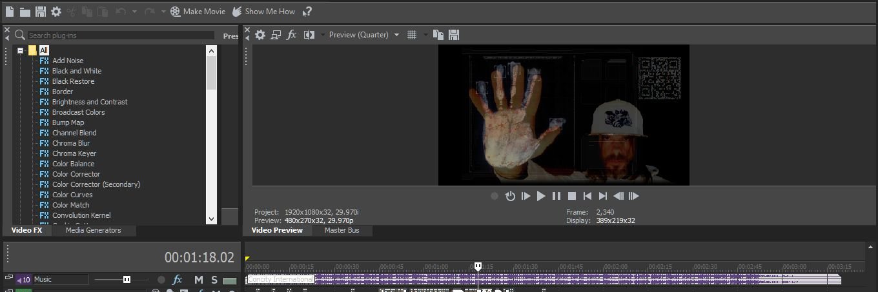Open the Show Me How tutorials
The height and width of the screenshot is (292, 878).
tap(263, 12)
